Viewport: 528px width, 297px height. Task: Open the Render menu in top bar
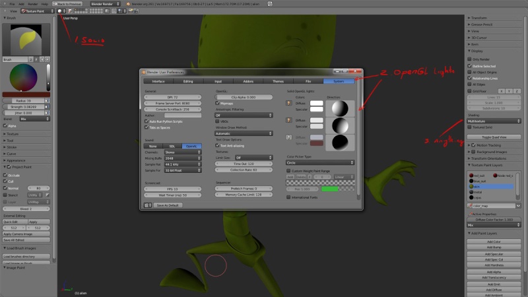coord(32,4)
